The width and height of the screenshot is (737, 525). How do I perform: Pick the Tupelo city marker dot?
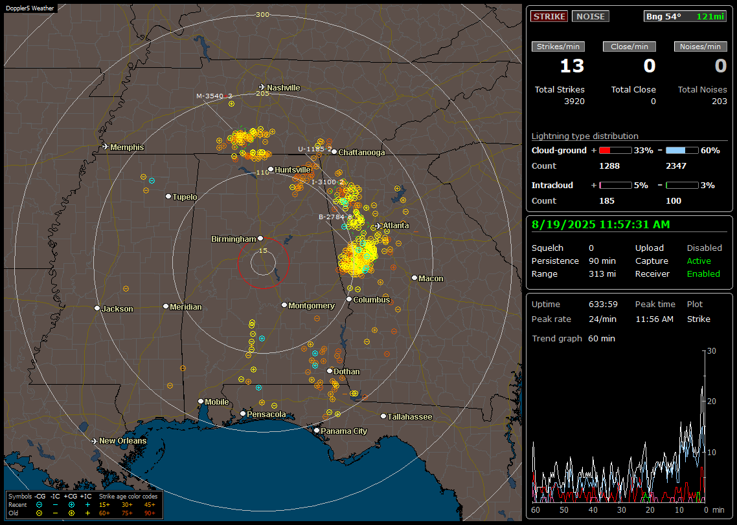(x=168, y=197)
